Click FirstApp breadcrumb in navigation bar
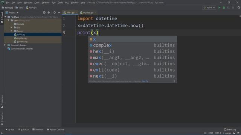The height and width of the screenshot is (135, 241). pyautogui.click(x=8, y=7)
